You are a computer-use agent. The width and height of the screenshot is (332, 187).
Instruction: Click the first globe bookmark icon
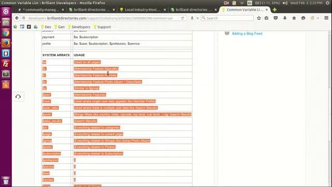(x=15, y=27)
